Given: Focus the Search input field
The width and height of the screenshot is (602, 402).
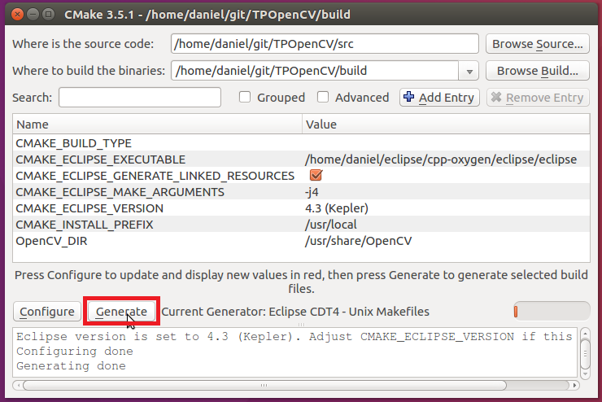Looking at the screenshot, I should [140, 98].
